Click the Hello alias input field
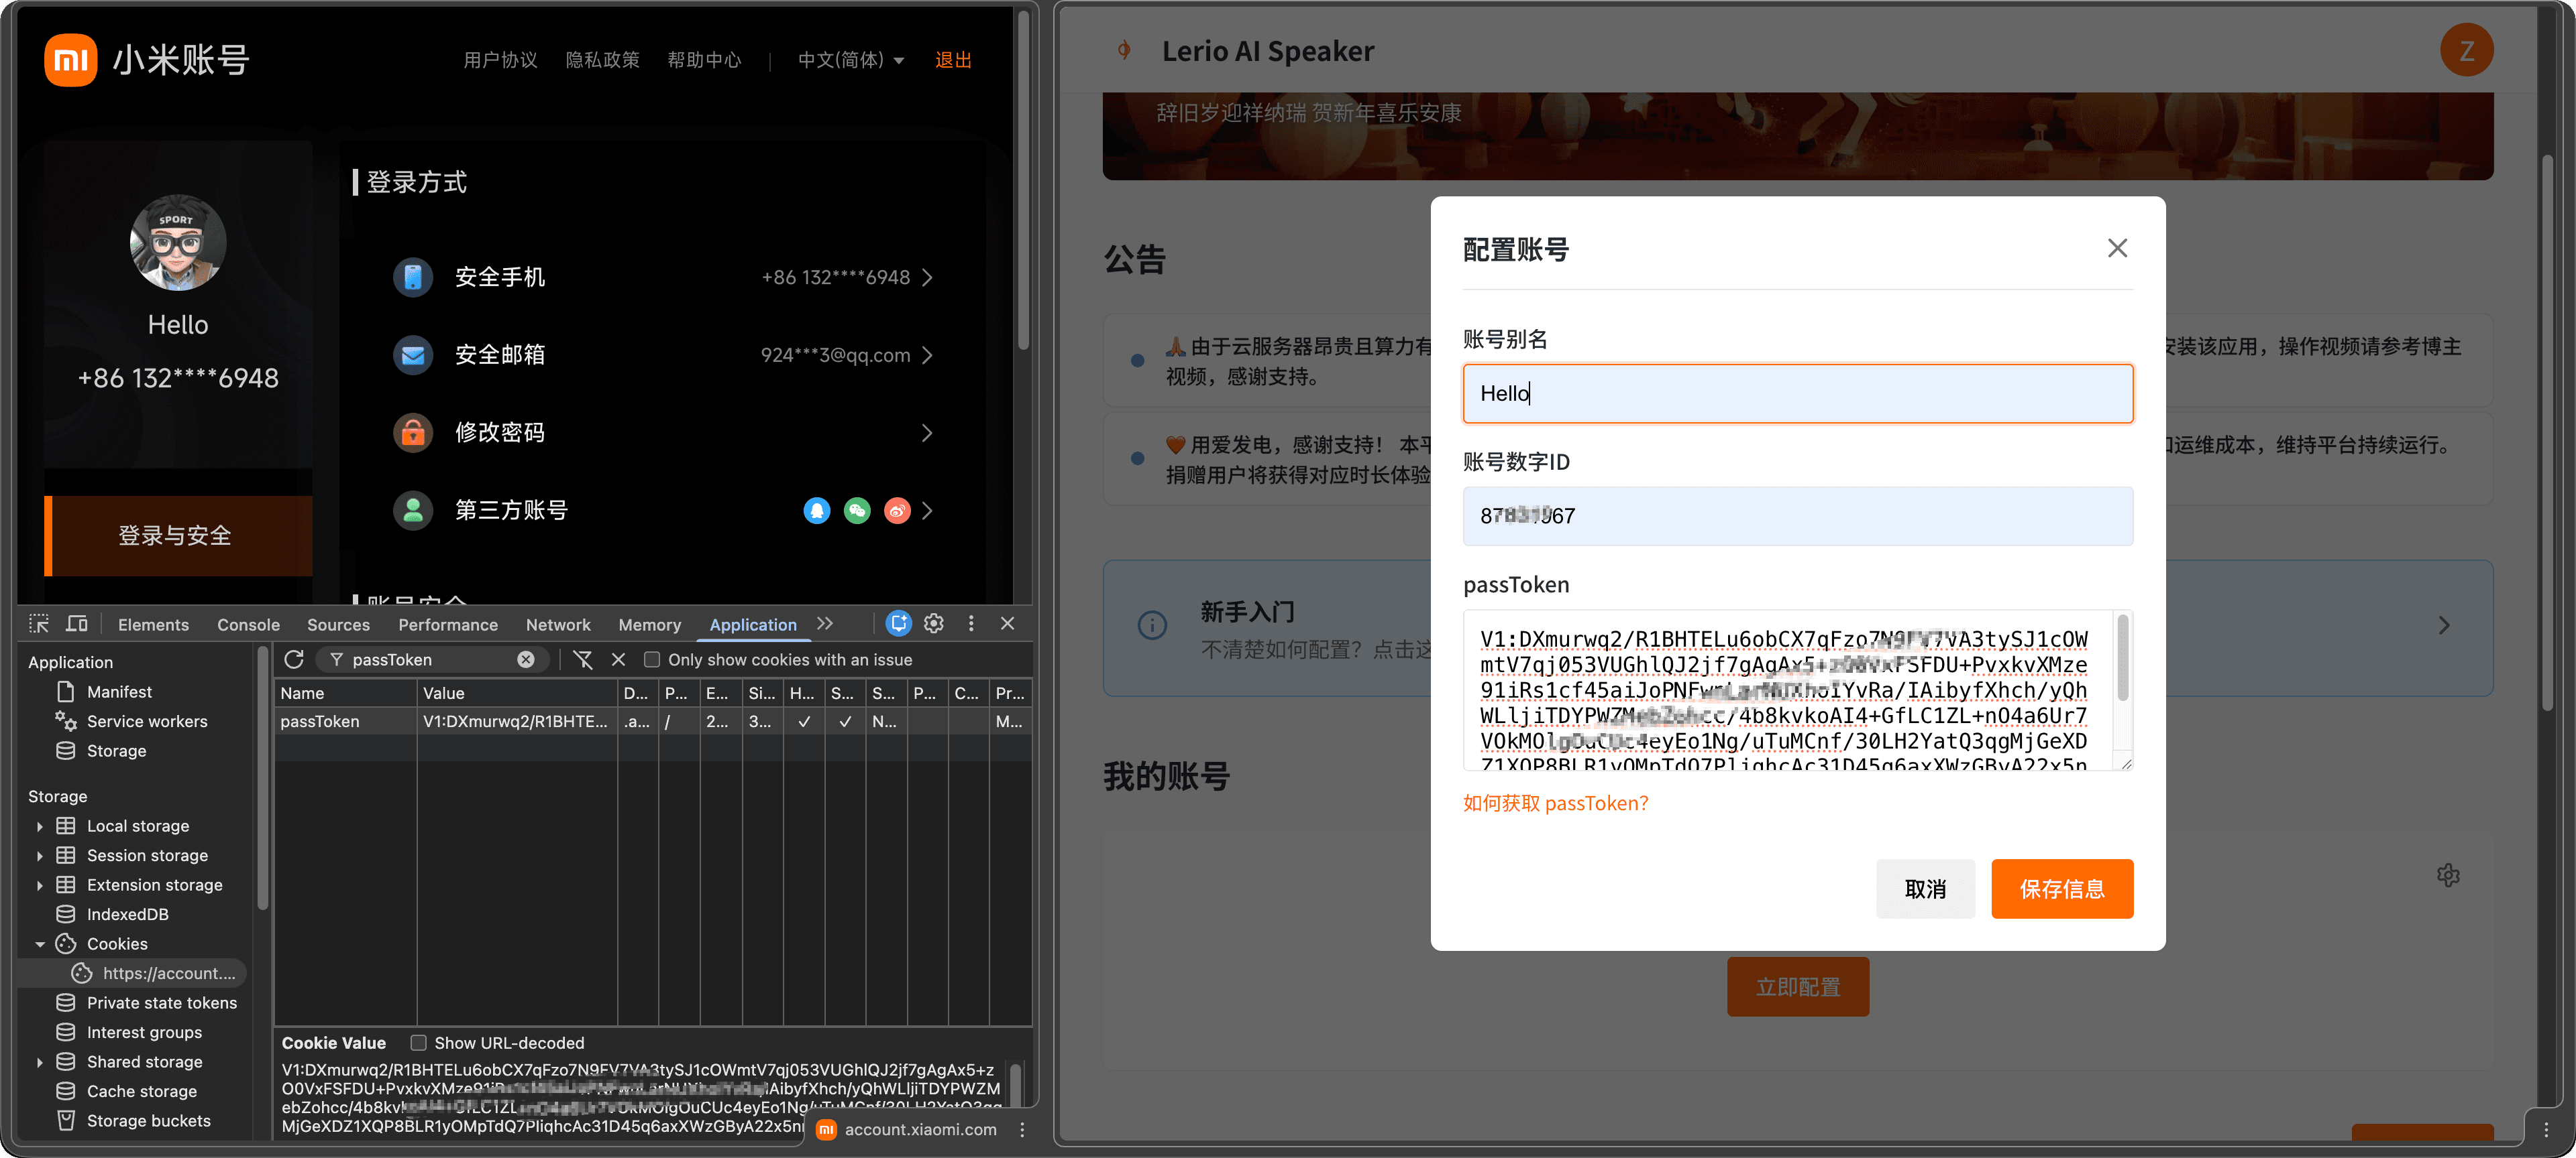2576x1158 pixels. [x=1797, y=393]
